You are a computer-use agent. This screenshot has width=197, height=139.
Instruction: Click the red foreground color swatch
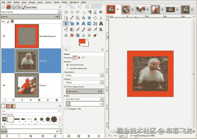[82, 41]
